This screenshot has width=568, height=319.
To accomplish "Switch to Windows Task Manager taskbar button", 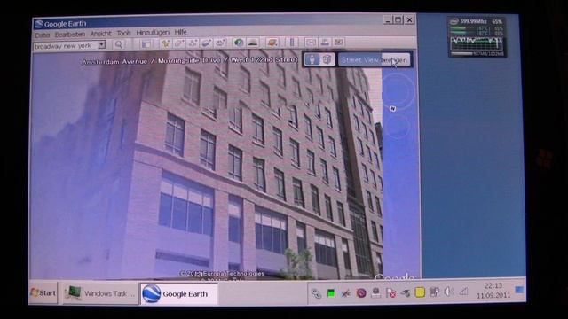I will 100,293.
